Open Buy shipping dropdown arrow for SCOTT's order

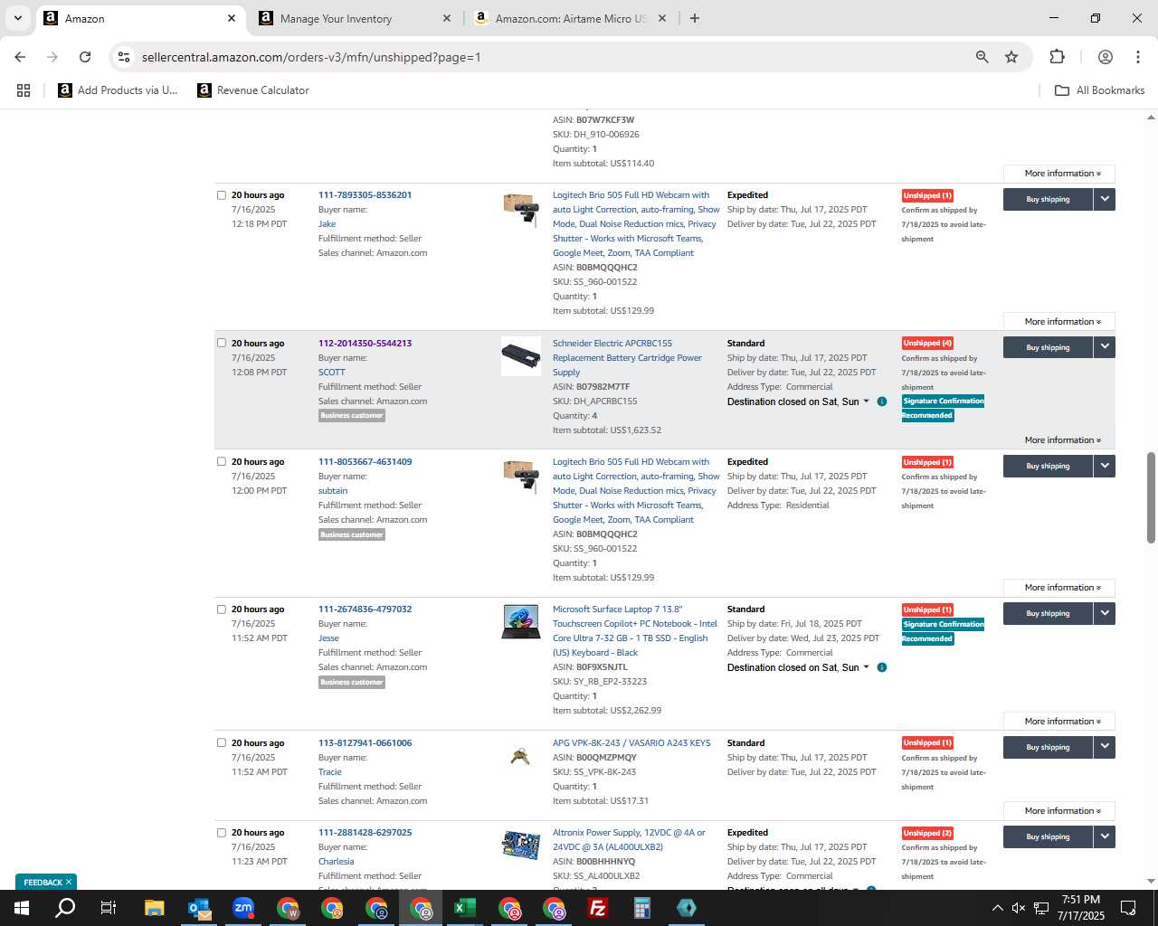pos(1105,347)
